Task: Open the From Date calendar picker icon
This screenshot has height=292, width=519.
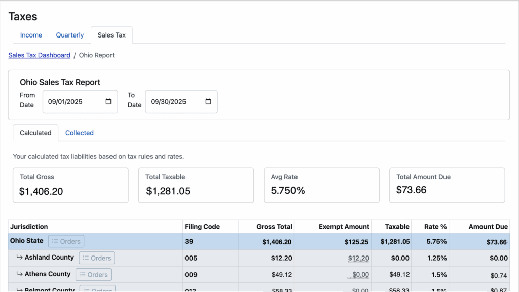Action: 108,101
